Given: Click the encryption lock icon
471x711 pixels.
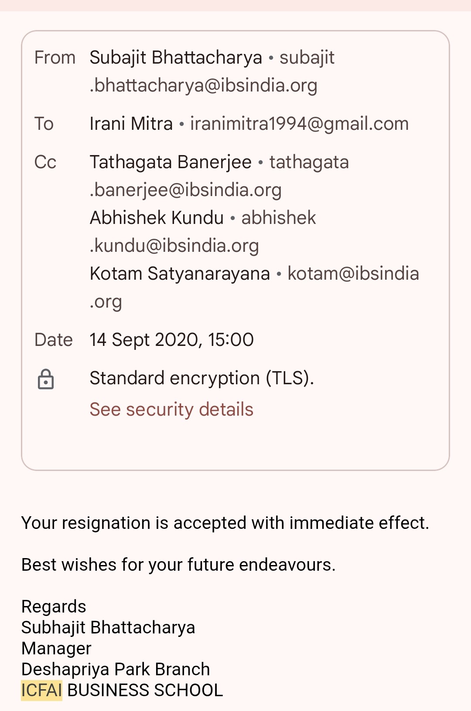Looking at the screenshot, I should [46, 379].
